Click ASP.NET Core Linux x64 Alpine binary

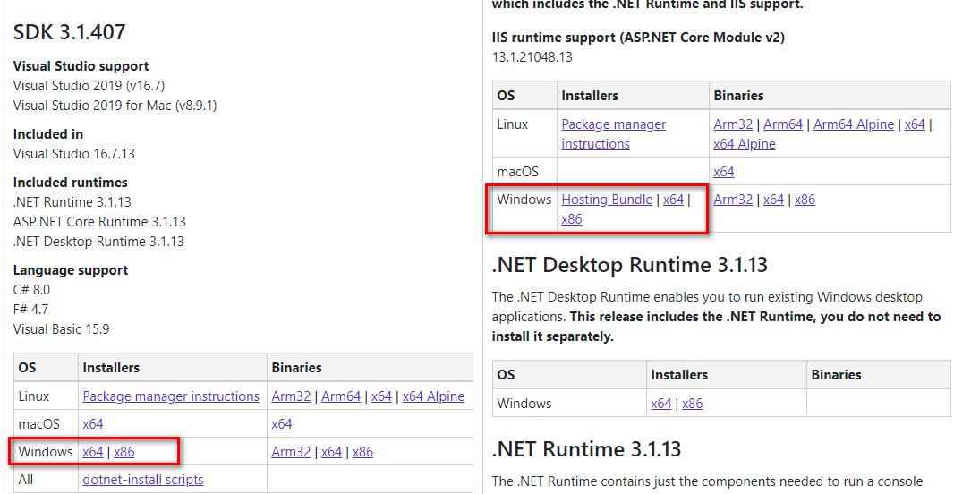coord(744,144)
